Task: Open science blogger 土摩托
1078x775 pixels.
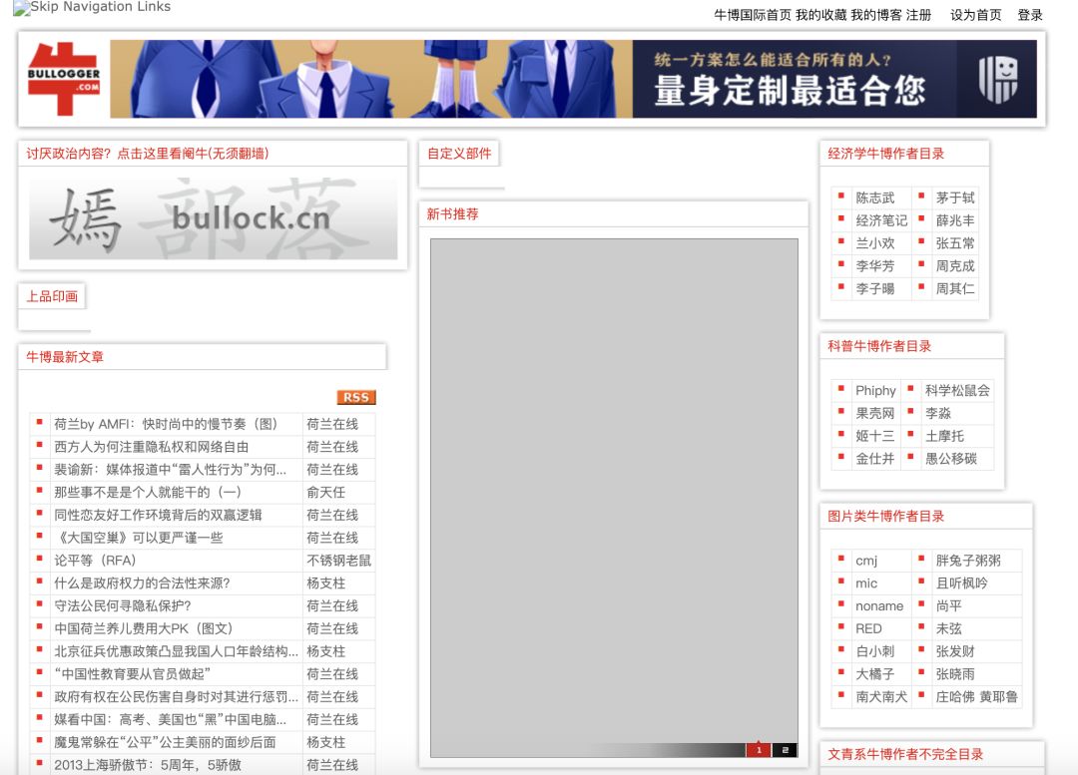Action: click(944, 436)
